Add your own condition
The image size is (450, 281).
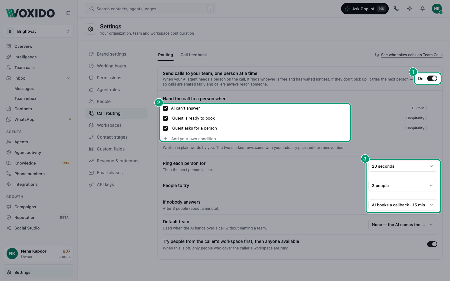point(190,139)
